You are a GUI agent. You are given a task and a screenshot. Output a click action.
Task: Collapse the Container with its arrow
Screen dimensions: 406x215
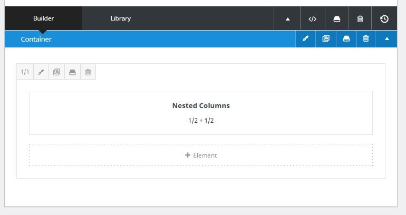pos(386,39)
